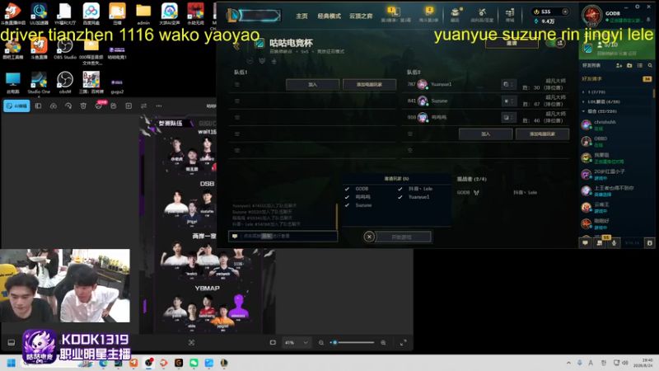
Task: Expand the LOL friend group with count 6/28
Action: click(x=615, y=101)
